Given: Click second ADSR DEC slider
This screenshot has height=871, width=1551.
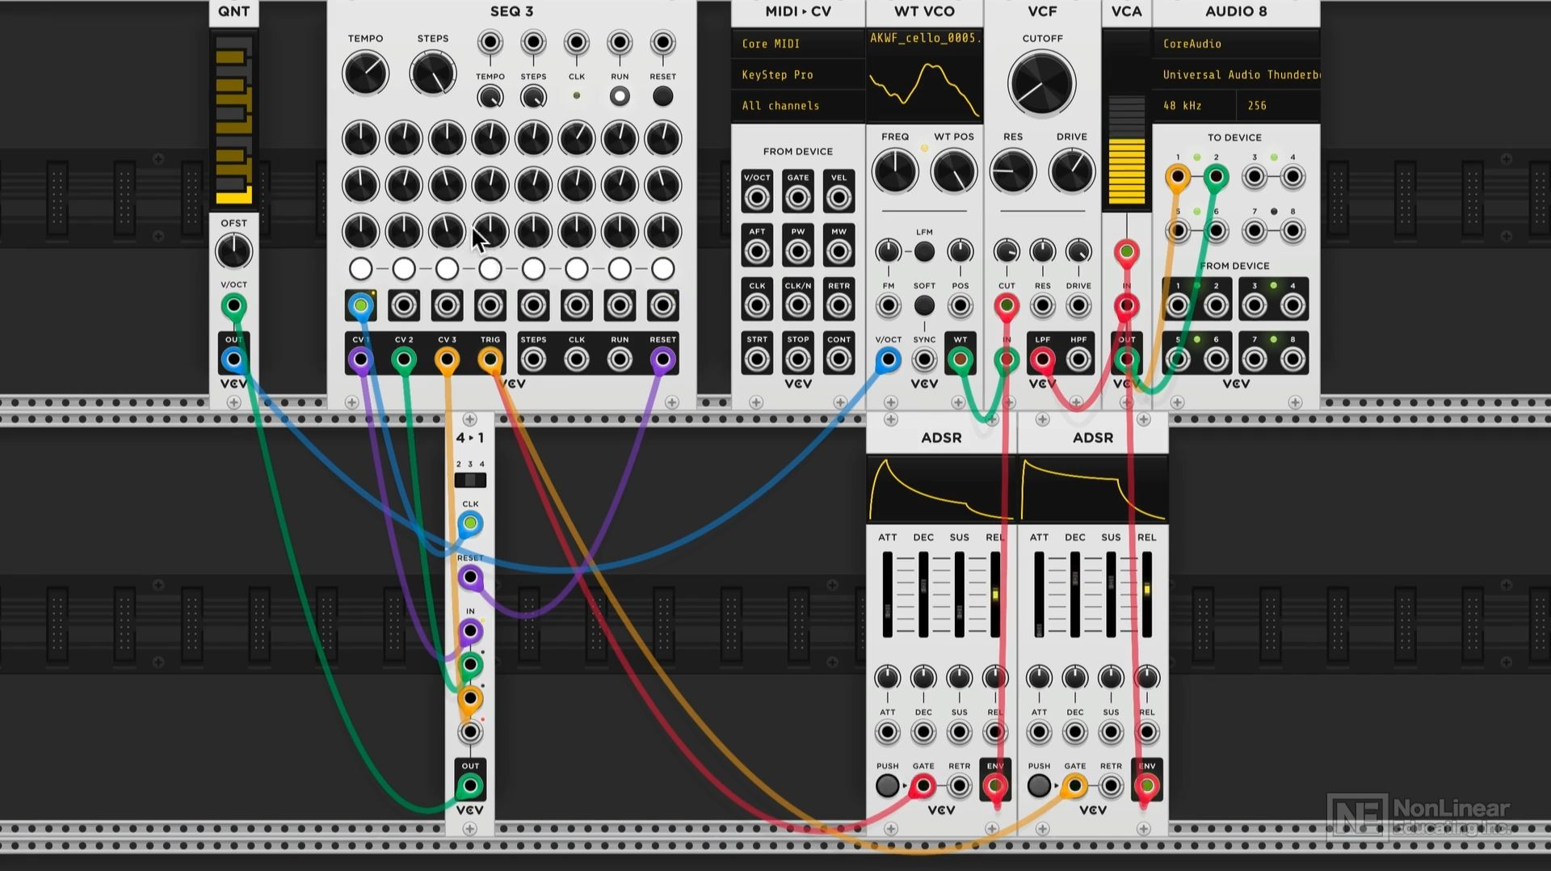Looking at the screenshot, I should [x=1075, y=595].
